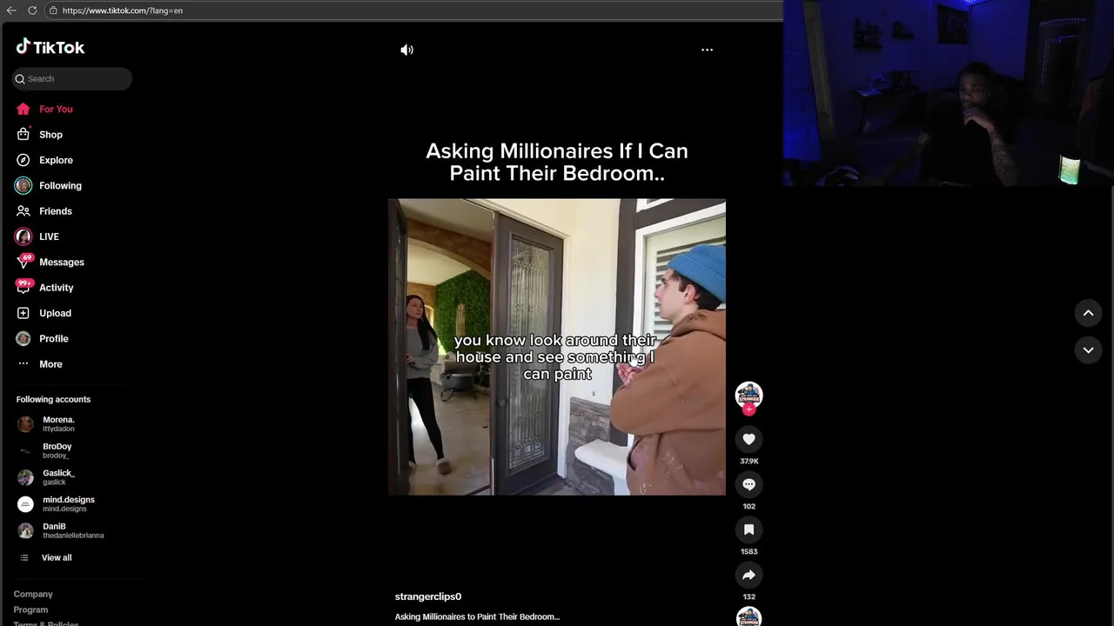Reload the page in the browser
The height and width of the screenshot is (626, 1114).
click(32, 10)
